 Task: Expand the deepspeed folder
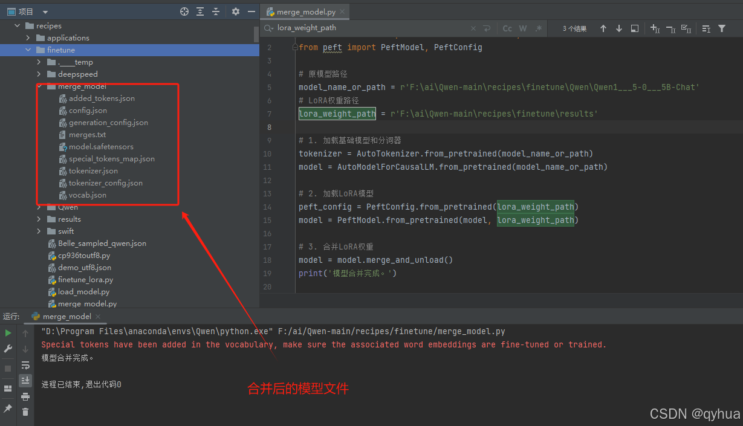coord(39,74)
